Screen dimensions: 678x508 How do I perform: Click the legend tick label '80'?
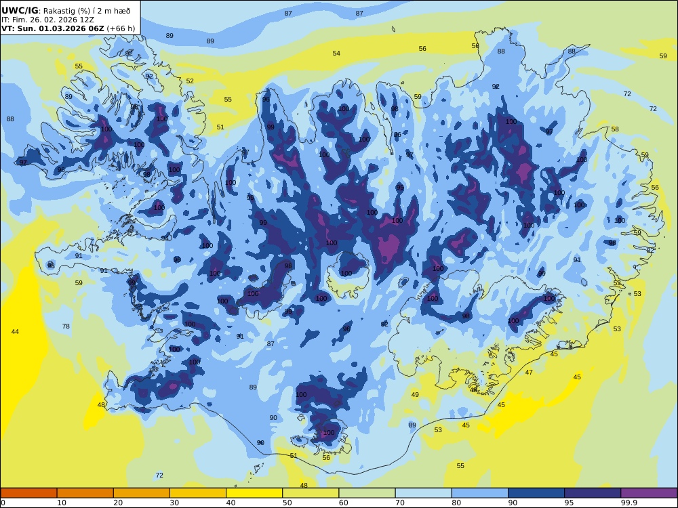coord(456,503)
